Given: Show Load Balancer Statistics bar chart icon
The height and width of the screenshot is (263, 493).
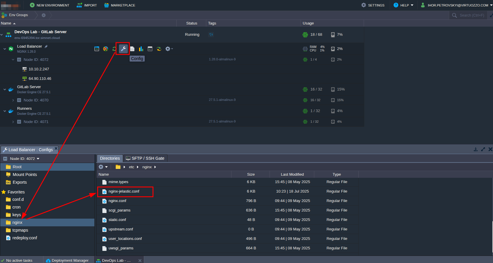Looking at the screenshot, I should point(141,49).
